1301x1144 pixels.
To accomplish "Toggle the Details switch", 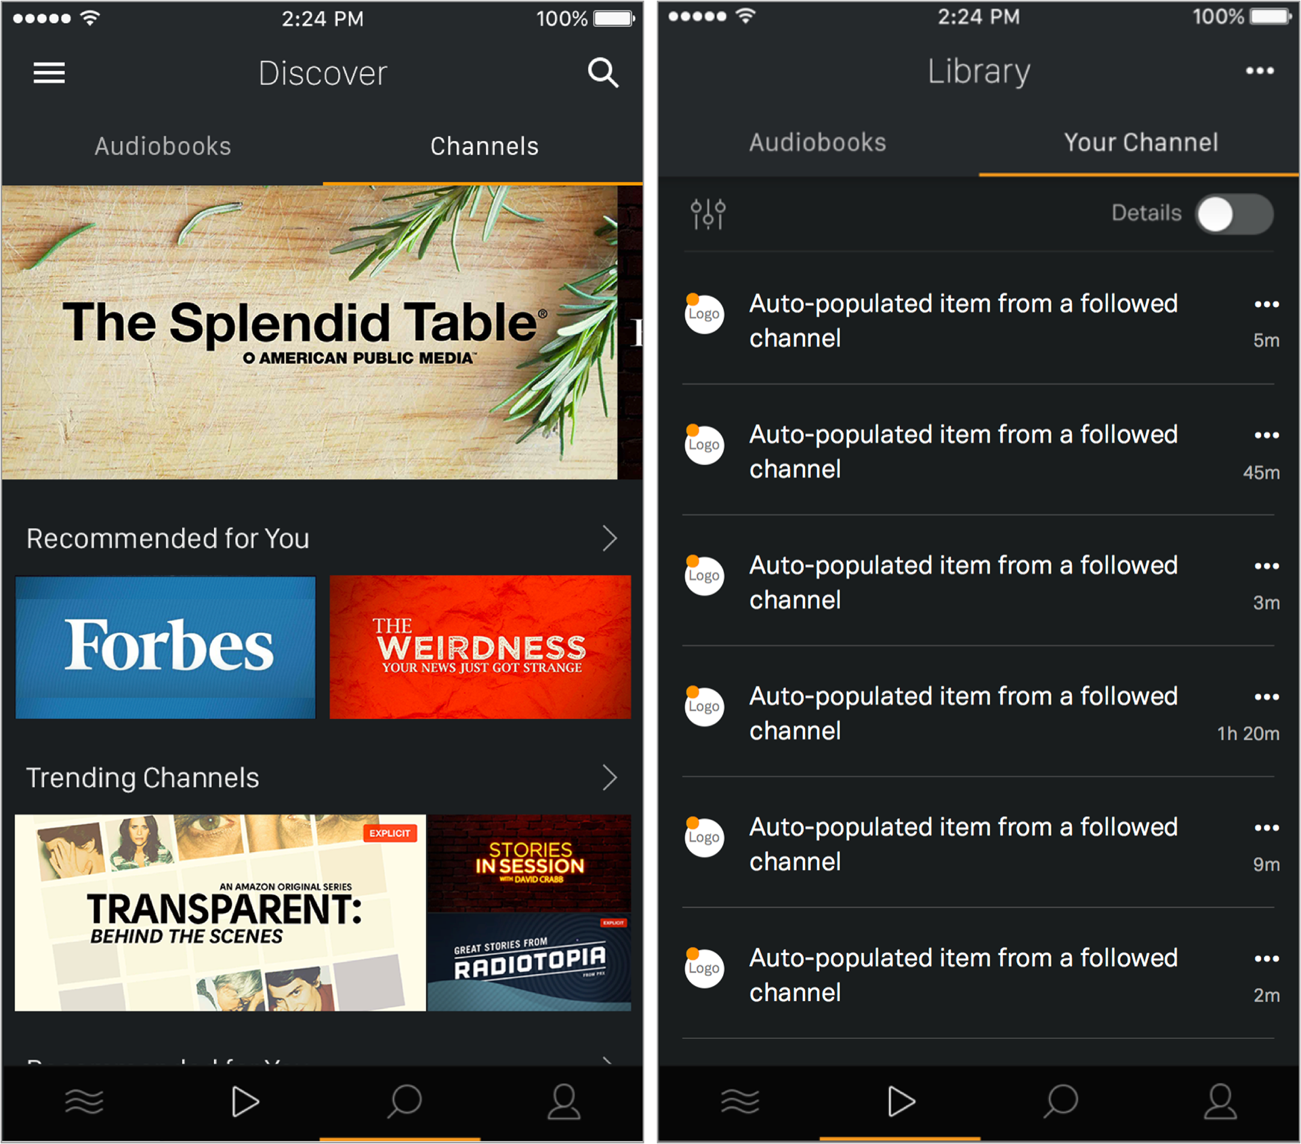I will coord(1235,214).
